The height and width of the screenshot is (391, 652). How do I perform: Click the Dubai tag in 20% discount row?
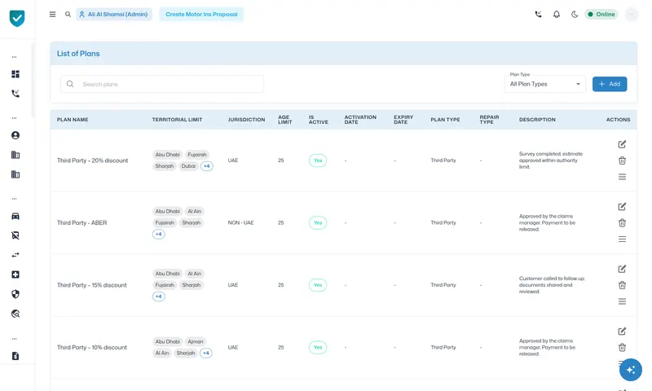pos(188,166)
